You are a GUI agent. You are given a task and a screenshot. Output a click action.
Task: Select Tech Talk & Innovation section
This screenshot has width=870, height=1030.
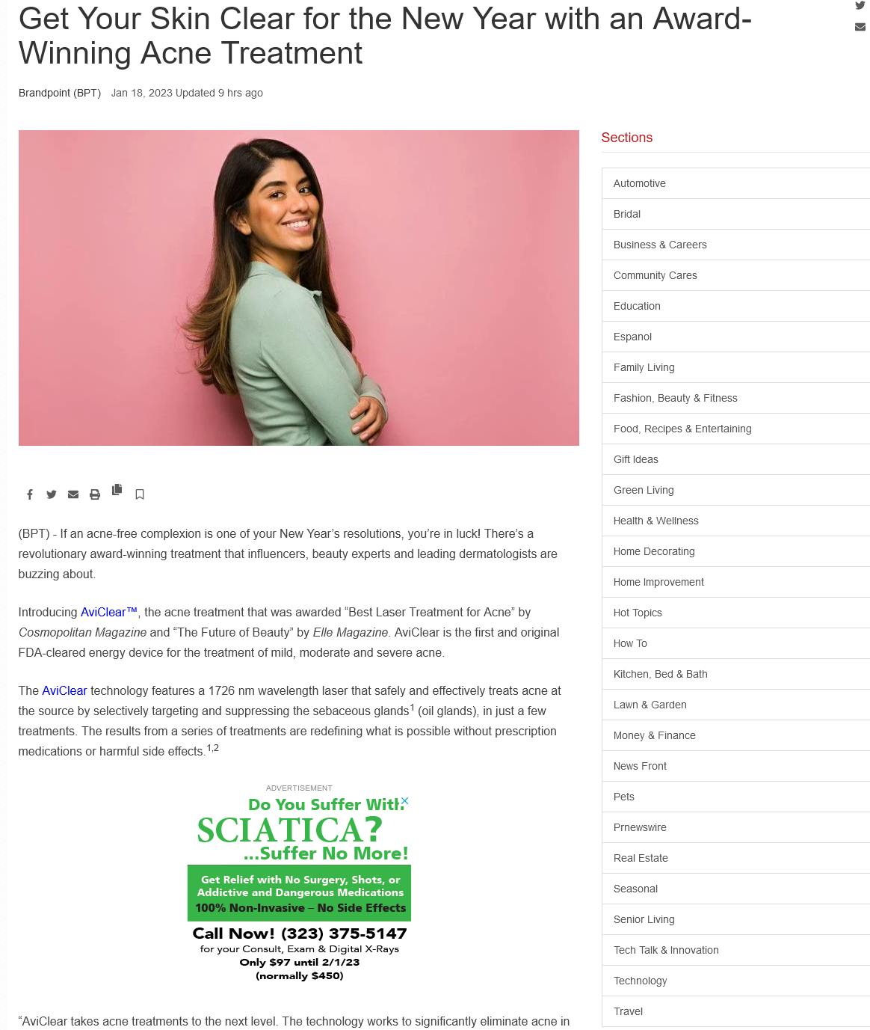coord(735,950)
